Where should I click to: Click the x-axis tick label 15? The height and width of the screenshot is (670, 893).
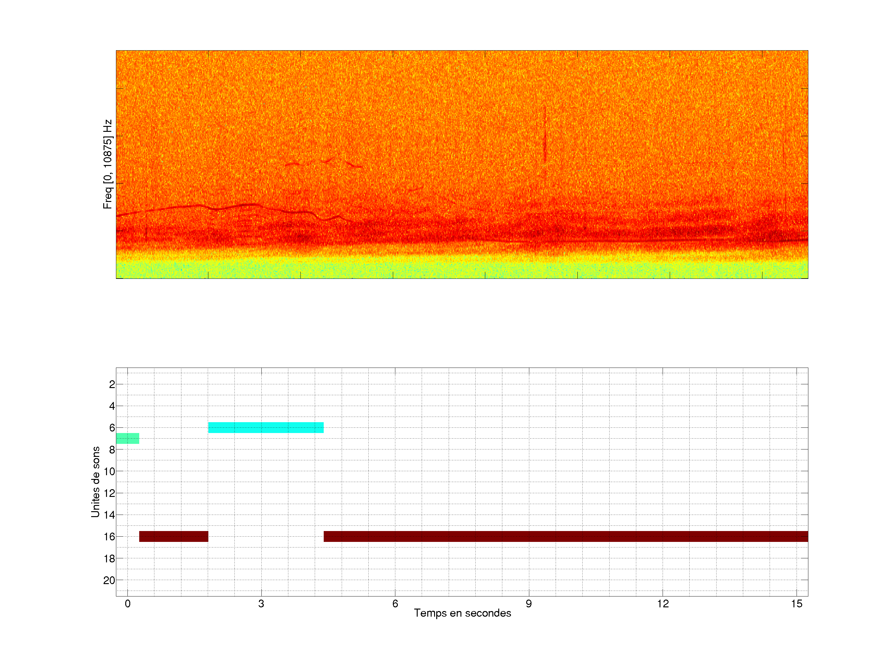coord(796,604)
